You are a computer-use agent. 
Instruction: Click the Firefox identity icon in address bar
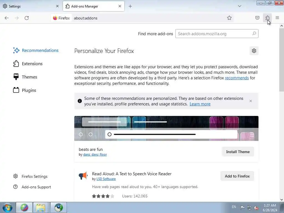(x=61, y=18)
